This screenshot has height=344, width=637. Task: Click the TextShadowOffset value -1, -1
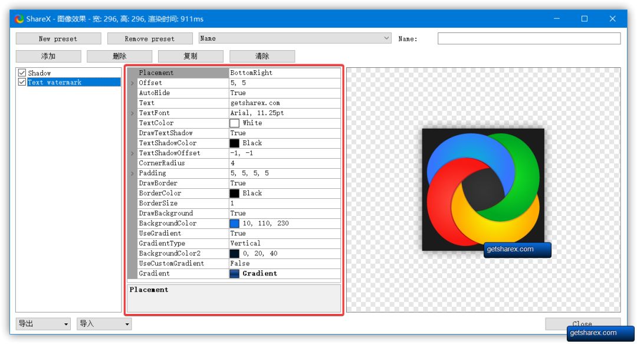242,153
